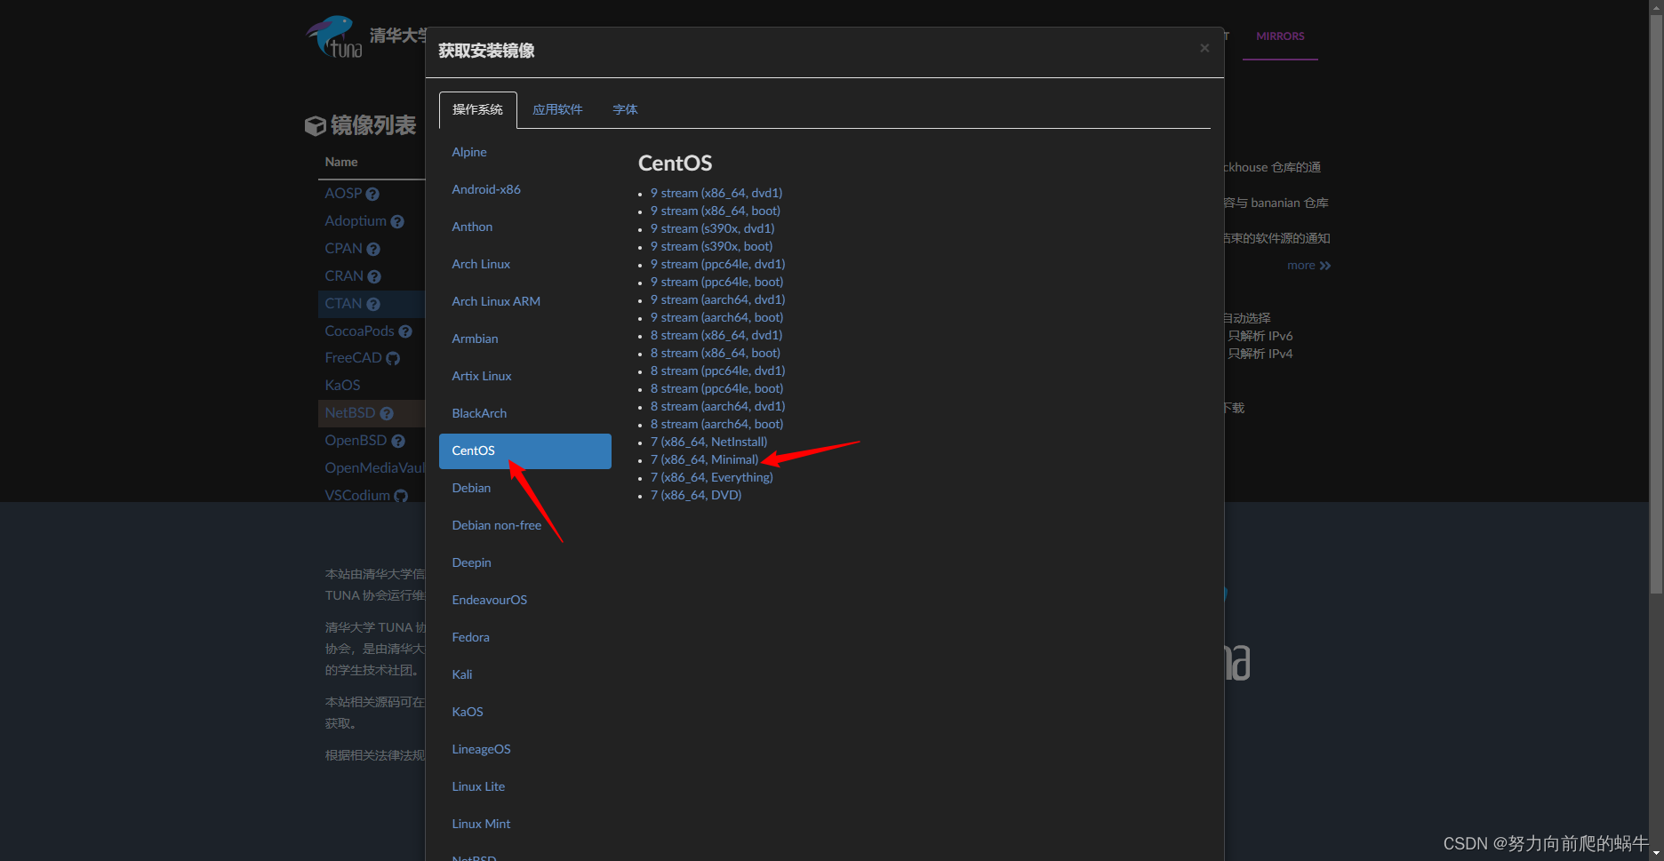Click the help icon beside CTAN
The width and height of the screenshot is (1664, 861).
point(373,304)
